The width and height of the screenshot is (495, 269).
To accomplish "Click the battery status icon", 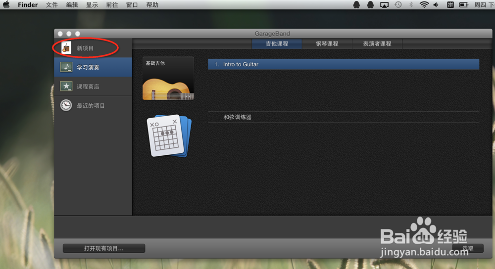I will coord(463,5).
